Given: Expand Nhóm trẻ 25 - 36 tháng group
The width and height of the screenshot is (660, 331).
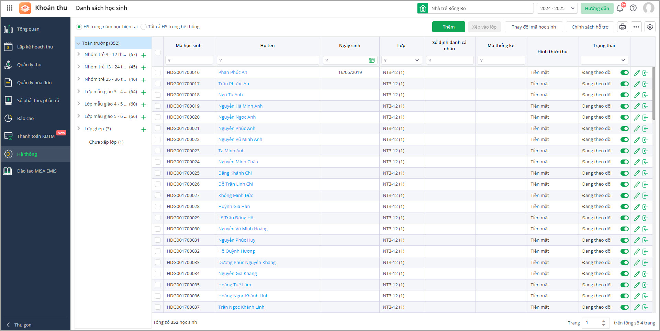Looking at the screenshot, I should 79,79.
